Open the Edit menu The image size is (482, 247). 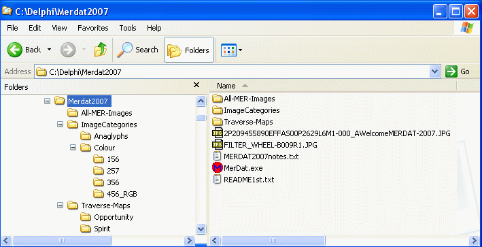[35, 28]
